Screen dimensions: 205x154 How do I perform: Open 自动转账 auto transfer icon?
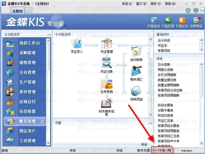[136, 52]
